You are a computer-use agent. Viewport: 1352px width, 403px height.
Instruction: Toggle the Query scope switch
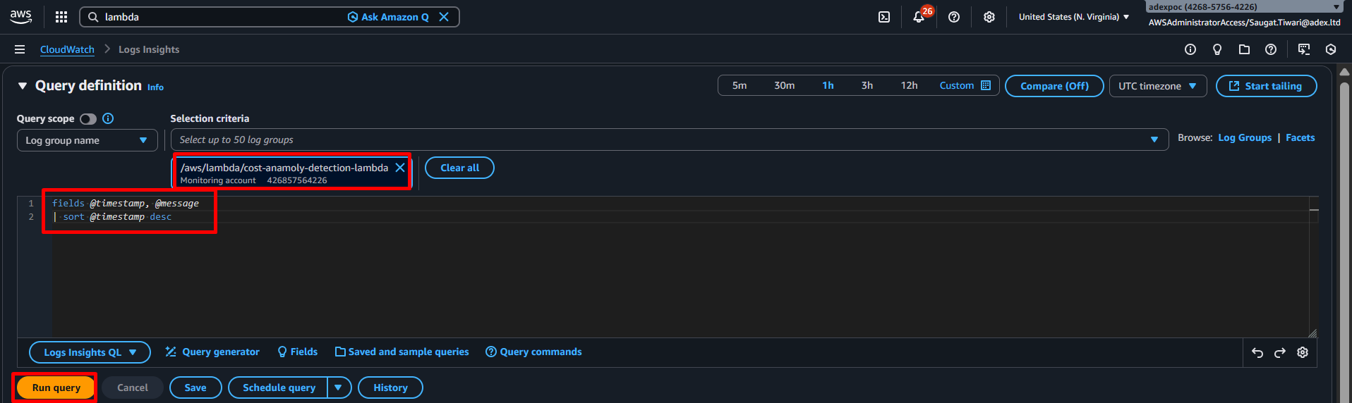[88, 119]
